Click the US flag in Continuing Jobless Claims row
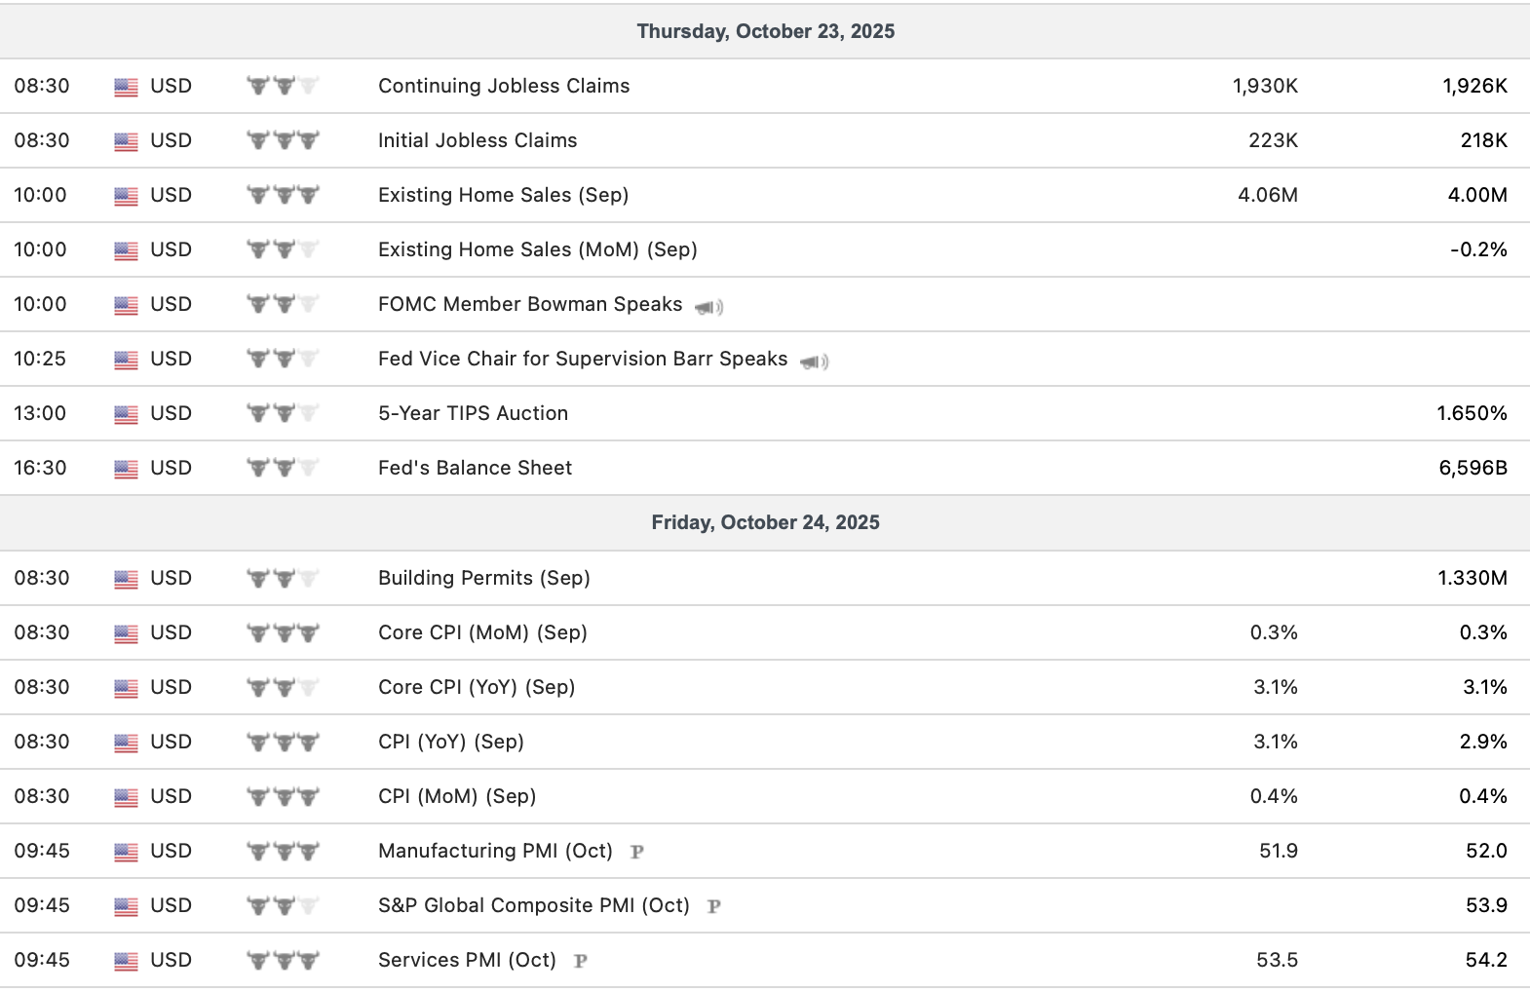Viewport: 1530px width, 992px height. coord(126,87)
